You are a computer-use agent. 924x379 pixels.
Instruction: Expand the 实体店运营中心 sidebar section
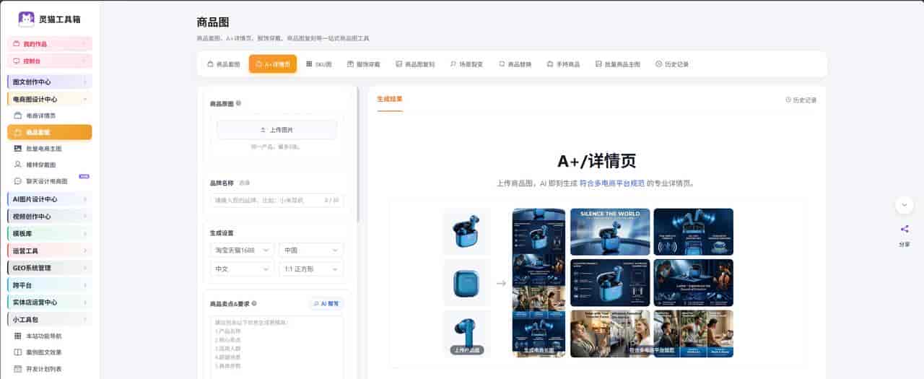tap(50, 302)
